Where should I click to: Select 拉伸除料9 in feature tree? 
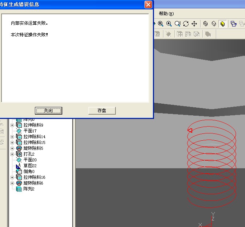pos(33,125)
